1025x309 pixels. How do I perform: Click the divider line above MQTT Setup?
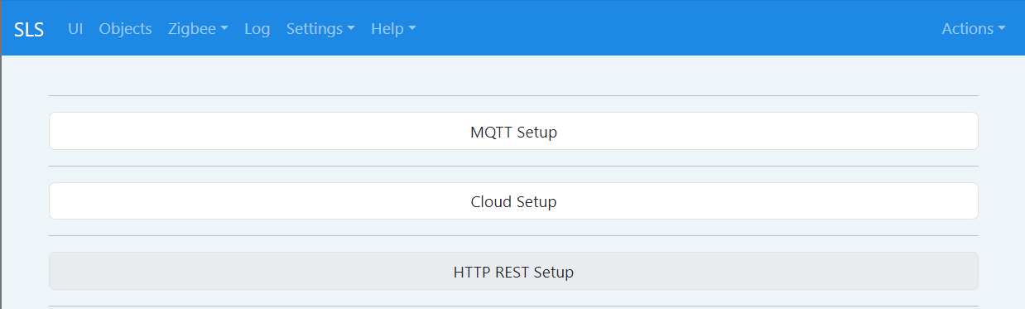coord(513,95)
